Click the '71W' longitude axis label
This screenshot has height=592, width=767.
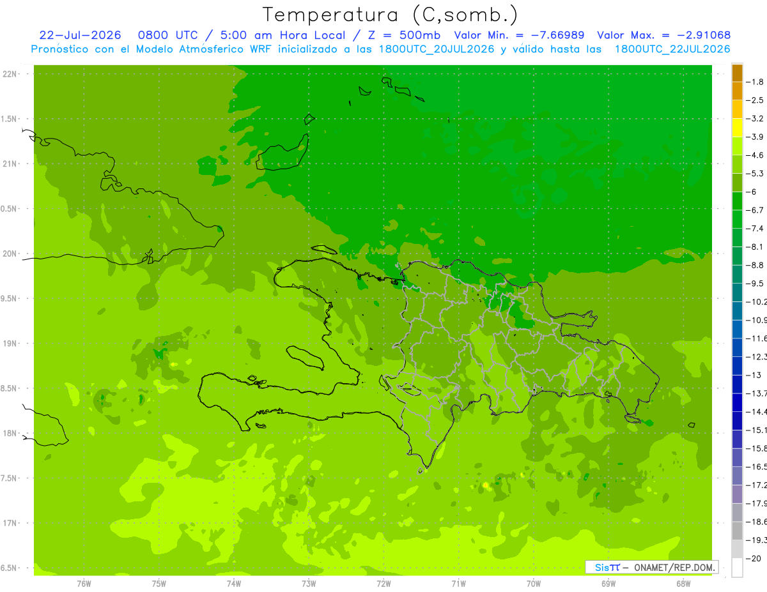click(458, 583)
